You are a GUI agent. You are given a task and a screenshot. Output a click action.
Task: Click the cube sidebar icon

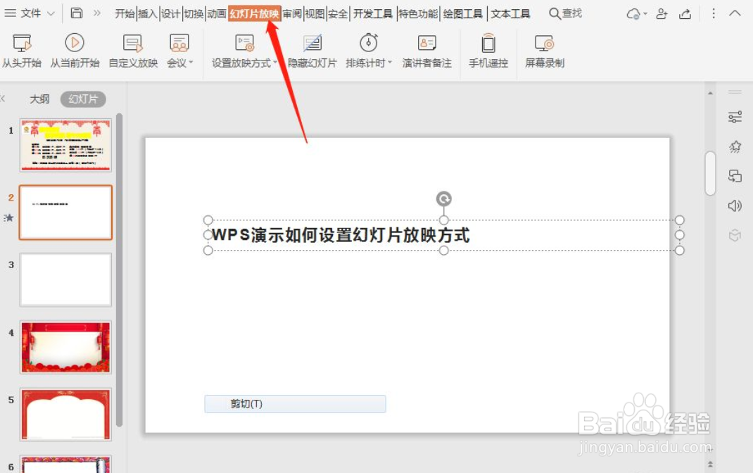(735, 235)
